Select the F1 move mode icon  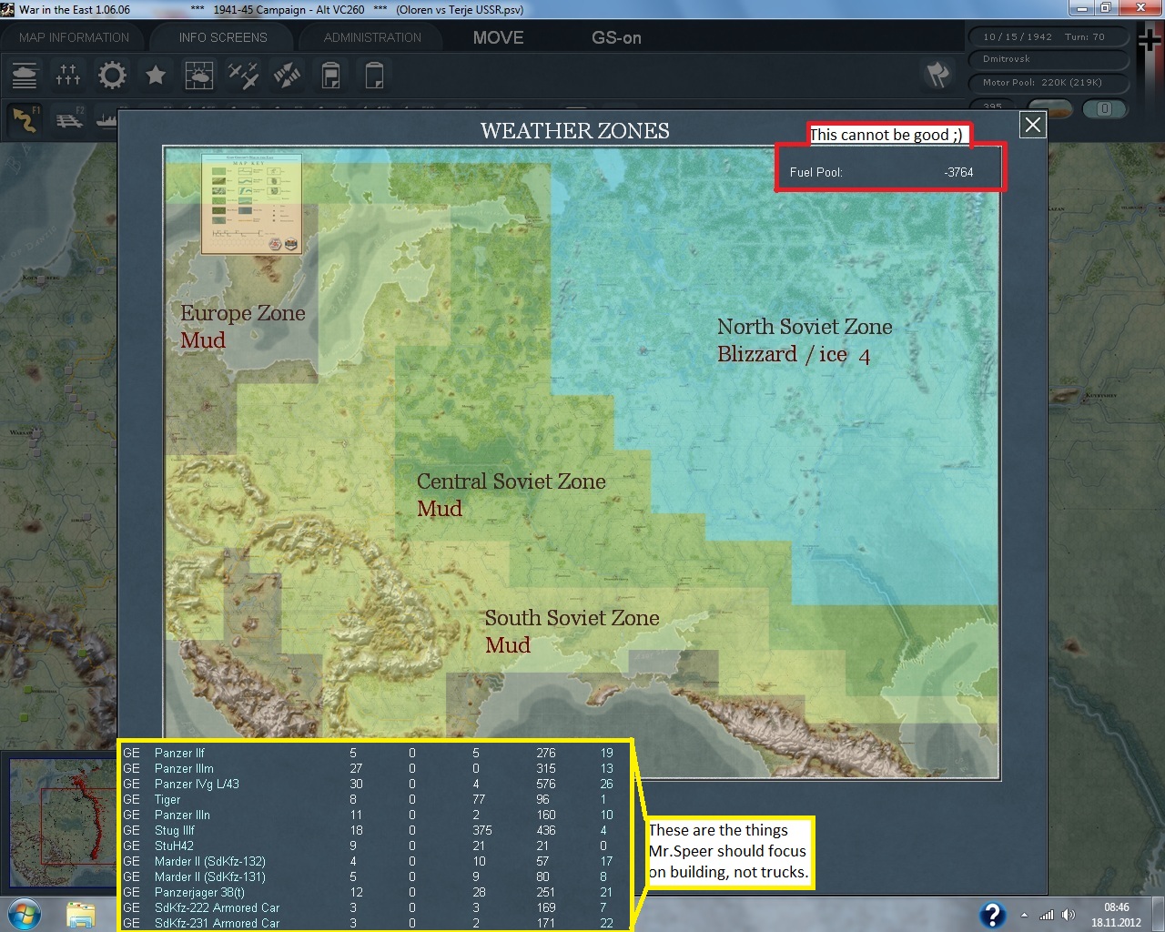click(x=25, y=119)
